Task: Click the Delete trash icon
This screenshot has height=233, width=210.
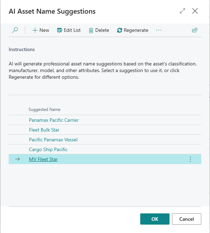Action: tap(91, 30)
